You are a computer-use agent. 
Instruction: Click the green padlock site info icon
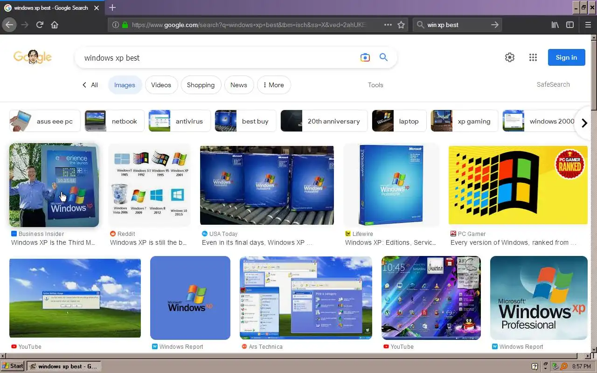coord(125,25)
